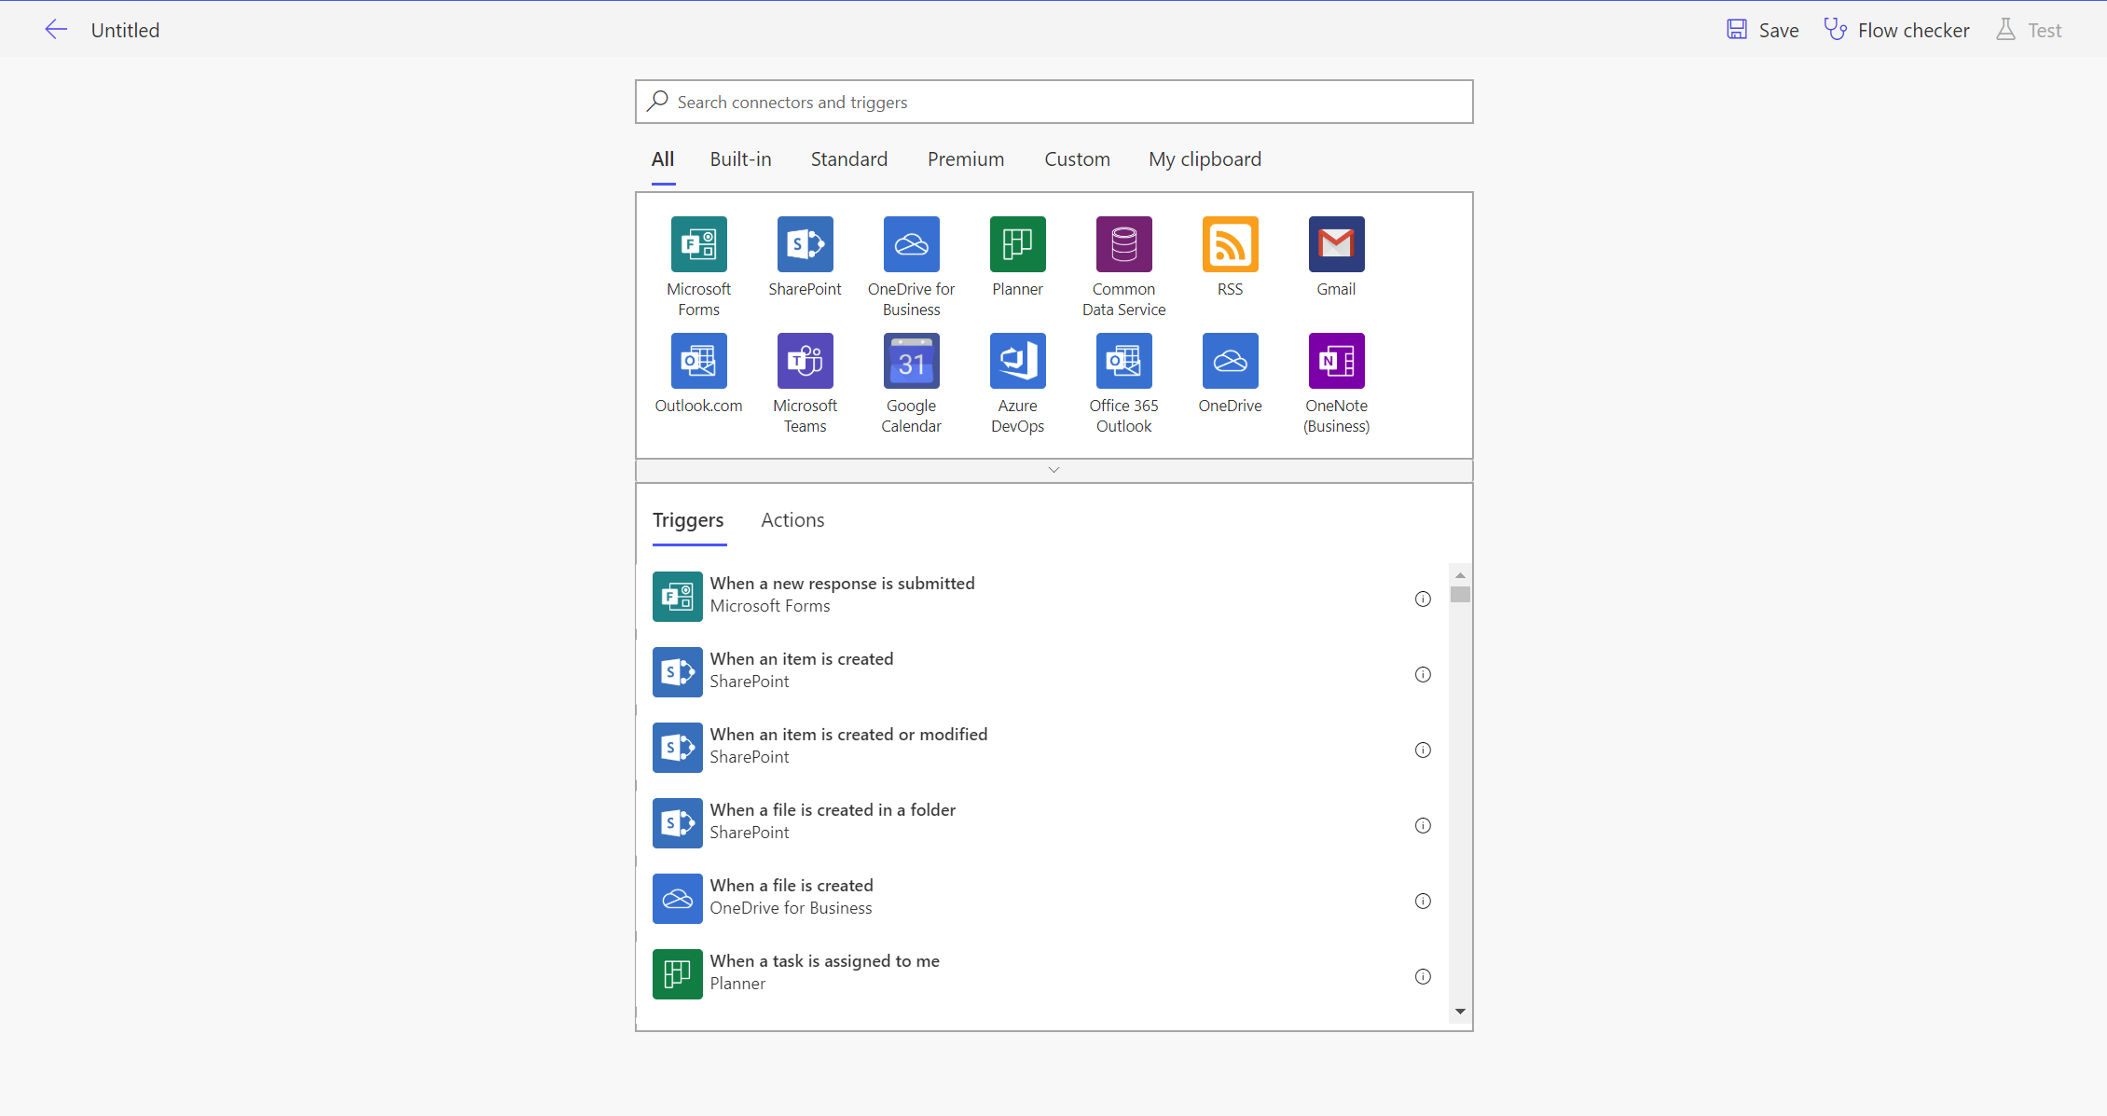
Task: Select the Triggers tab
Action: [688, 520]
